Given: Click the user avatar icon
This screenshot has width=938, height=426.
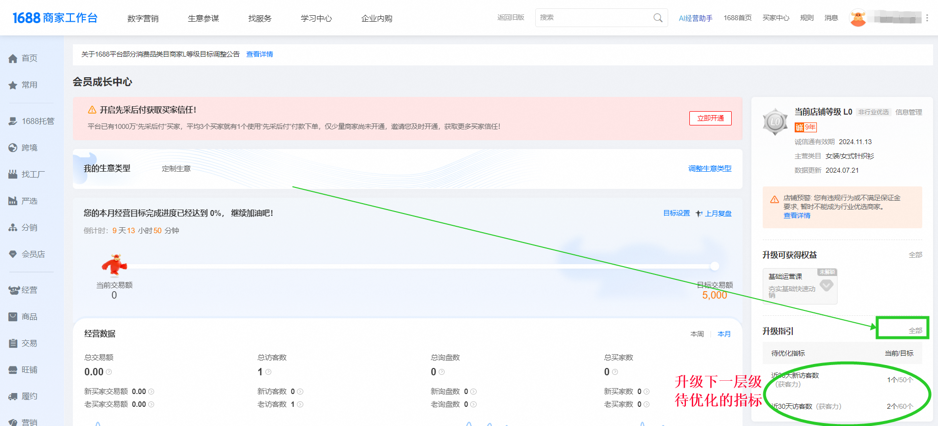Looking at the screenshot, I should click(858, 18).
